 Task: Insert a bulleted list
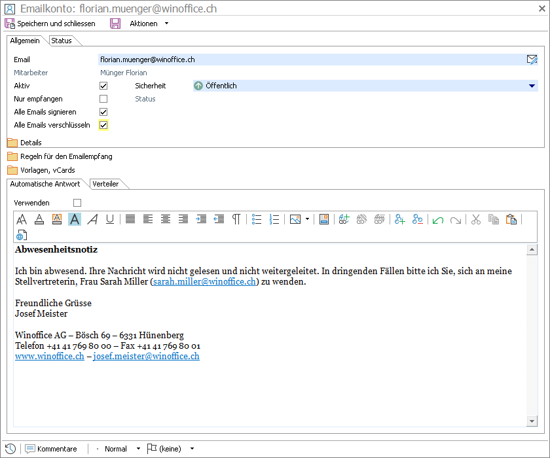(x=257, y=220)
